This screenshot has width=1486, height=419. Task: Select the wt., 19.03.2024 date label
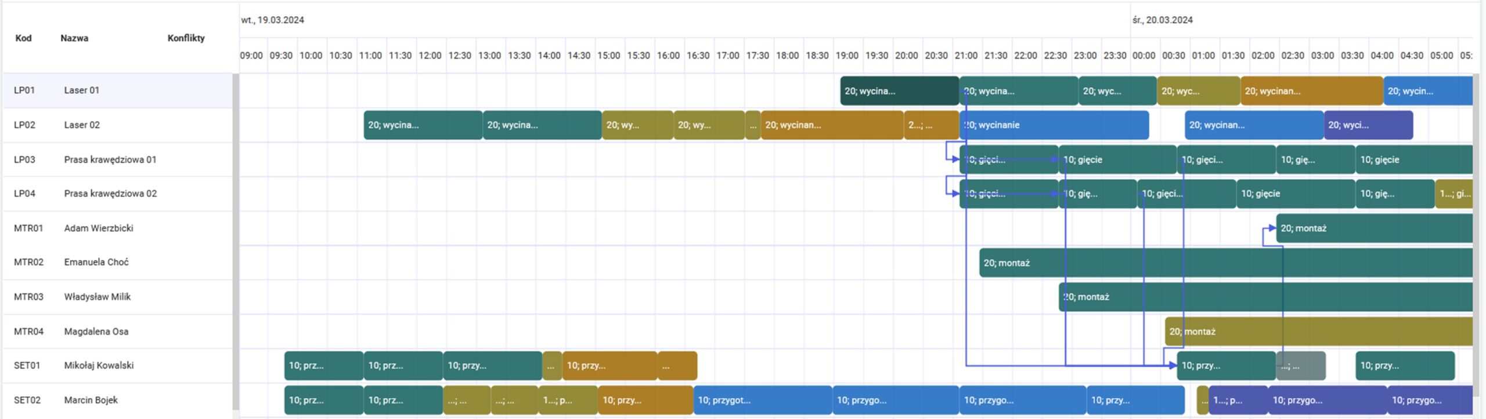click(272, 20)
